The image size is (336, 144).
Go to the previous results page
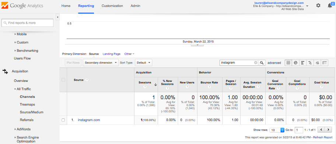(321, 130)
